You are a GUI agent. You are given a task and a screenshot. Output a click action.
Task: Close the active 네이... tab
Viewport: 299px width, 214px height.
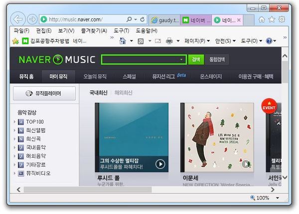coord(239,20)
